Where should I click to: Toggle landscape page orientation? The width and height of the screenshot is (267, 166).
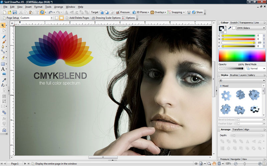61,18
